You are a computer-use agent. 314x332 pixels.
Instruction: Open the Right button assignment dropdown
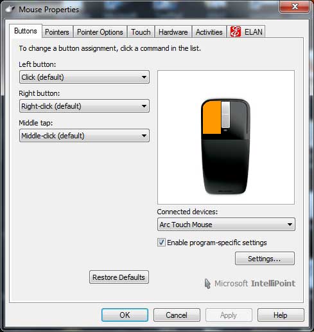[x=84, y=106]
